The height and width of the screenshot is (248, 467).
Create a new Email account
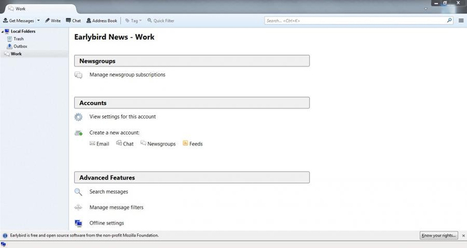point(103,144)
